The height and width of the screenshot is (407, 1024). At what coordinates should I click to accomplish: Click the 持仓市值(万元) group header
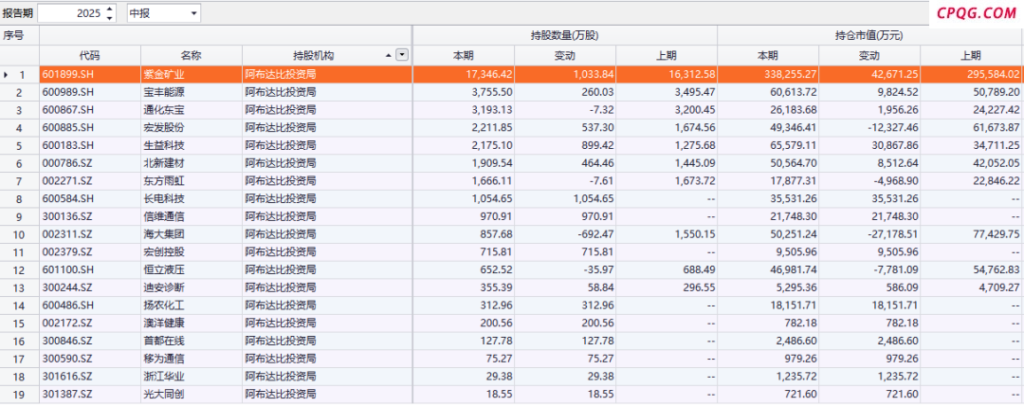[x=870, y=35]
